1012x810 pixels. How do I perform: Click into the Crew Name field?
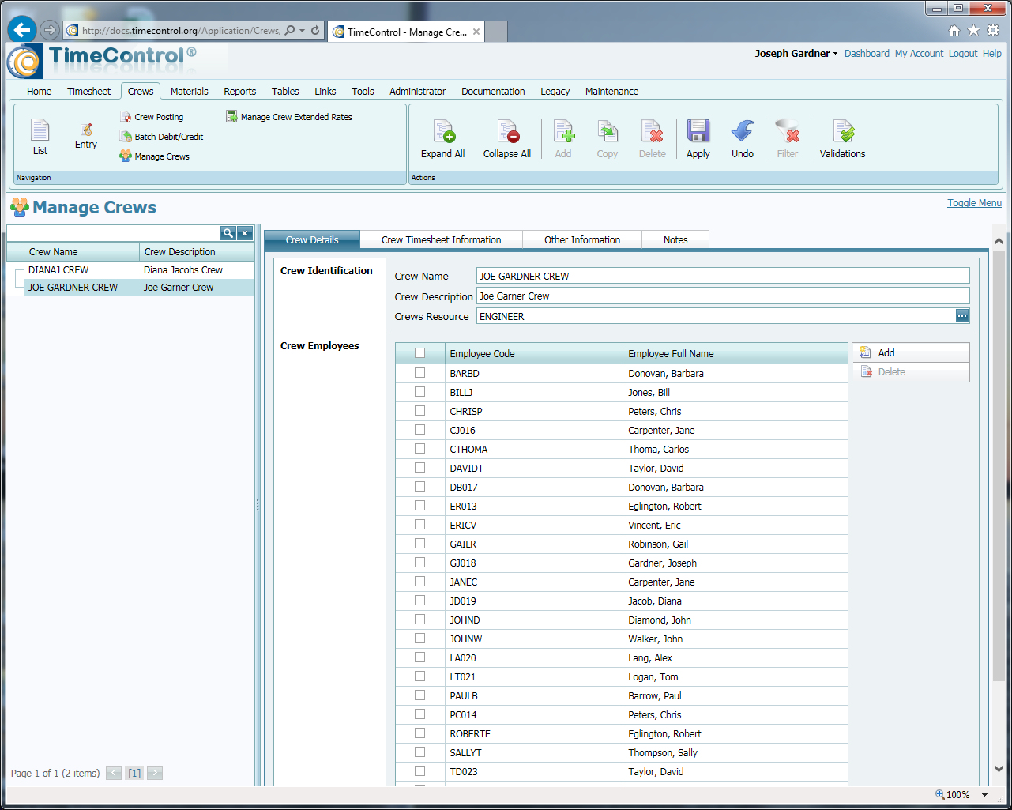tap(723, 276)
